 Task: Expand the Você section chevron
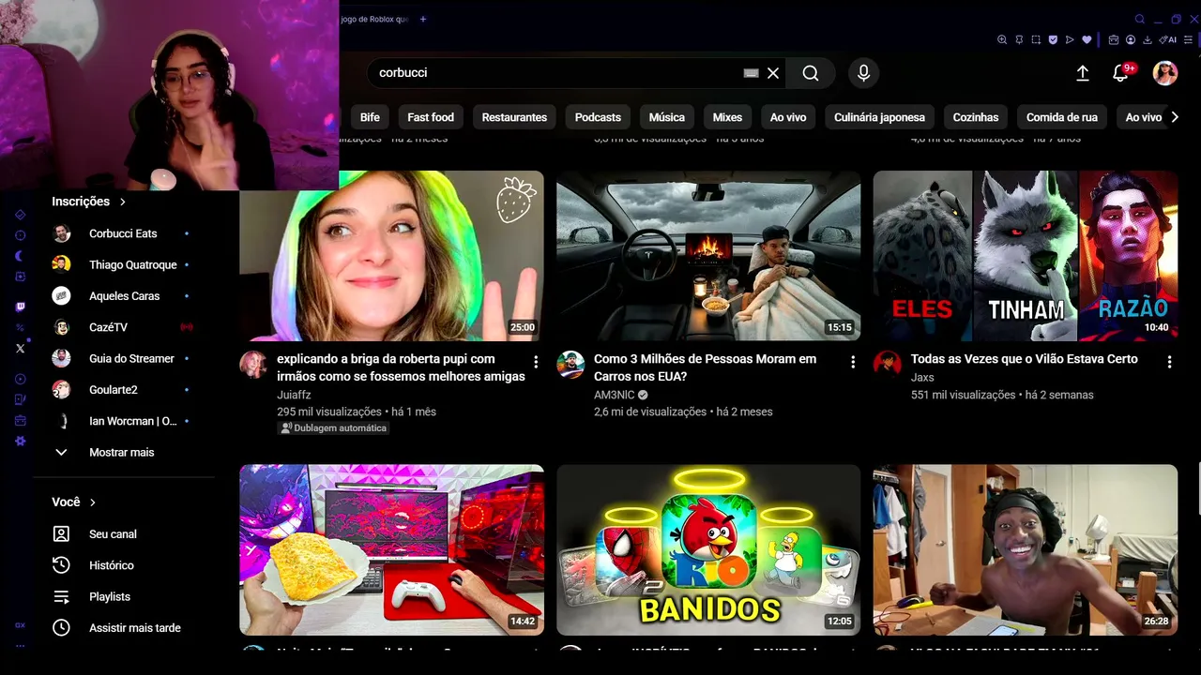tap(93, 502)
